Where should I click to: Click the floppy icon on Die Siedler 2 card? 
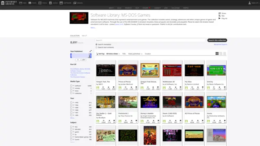(98, 121)
